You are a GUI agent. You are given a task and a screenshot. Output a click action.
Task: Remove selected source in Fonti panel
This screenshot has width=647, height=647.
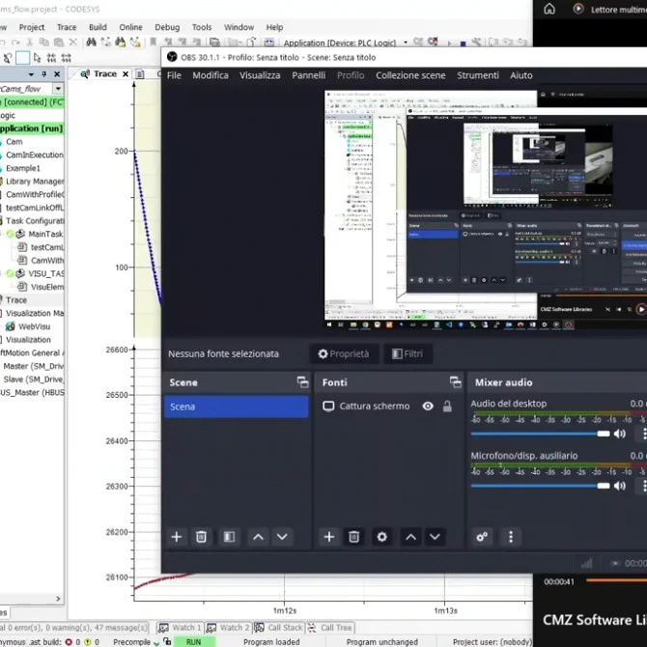tap(353, 537)
